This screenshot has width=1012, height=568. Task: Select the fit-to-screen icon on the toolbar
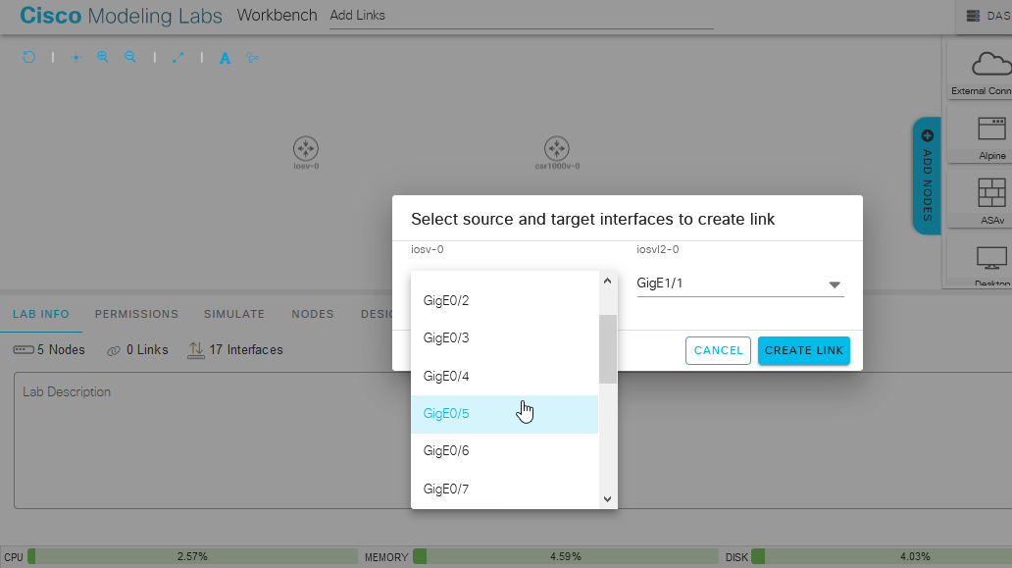[178, 57]
